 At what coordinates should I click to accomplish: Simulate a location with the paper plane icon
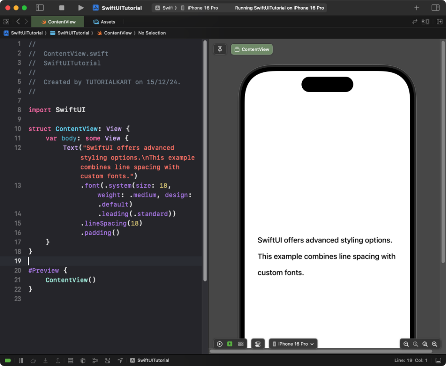(120, 360)
